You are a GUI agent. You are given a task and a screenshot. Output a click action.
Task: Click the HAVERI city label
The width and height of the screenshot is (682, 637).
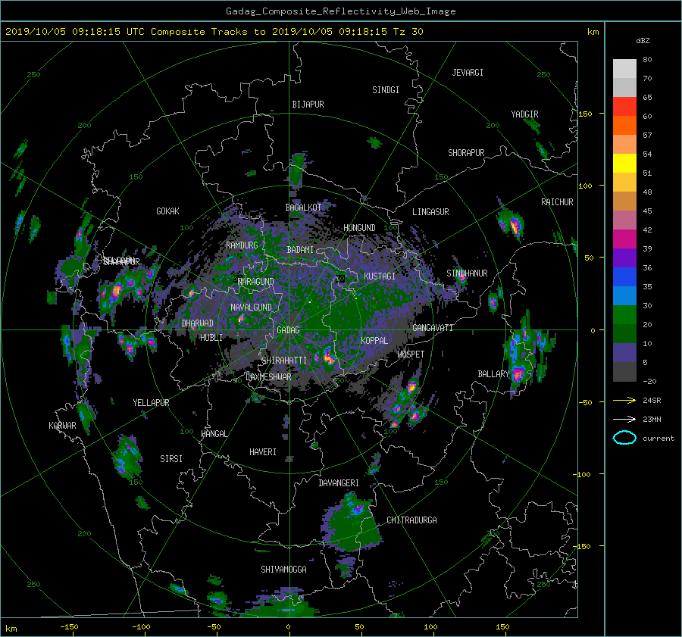pos(263,452)
